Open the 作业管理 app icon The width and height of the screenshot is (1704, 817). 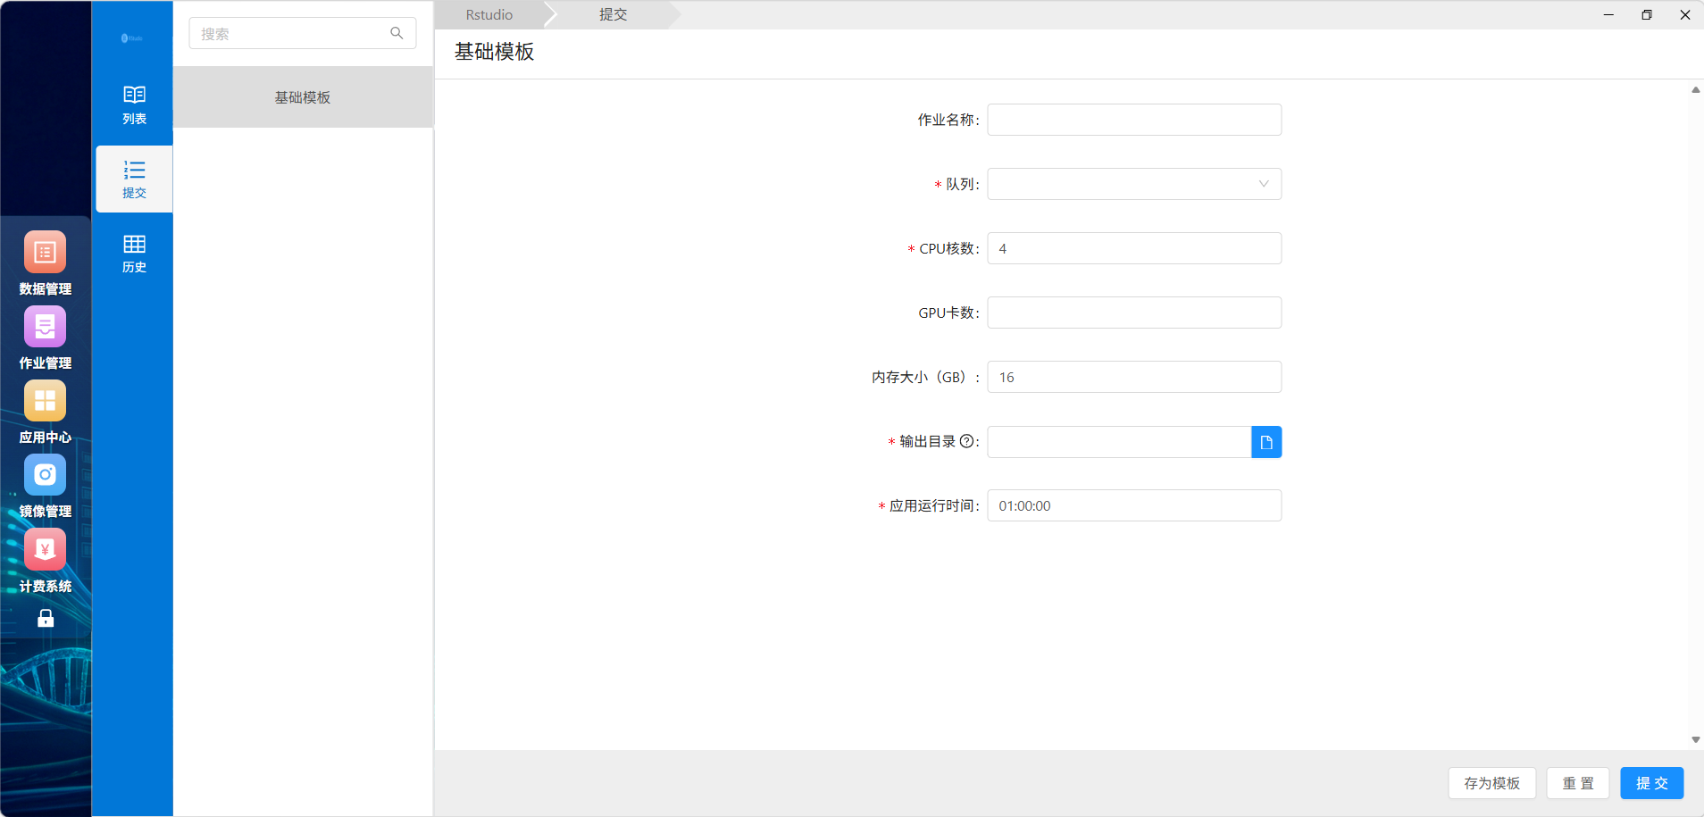click(45, 327)
